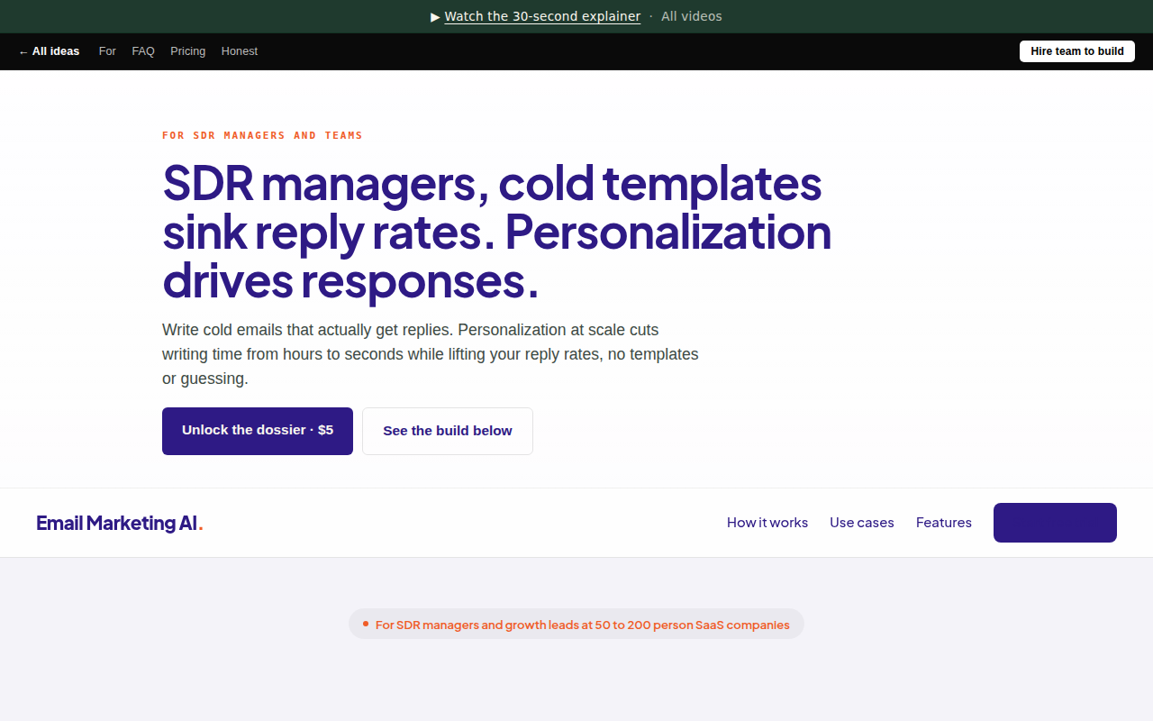1153x721 pixels.
Task: Click the 'For SDR managers and growth leads' pill
Action: pyautogui.click(x=576, y=624)
